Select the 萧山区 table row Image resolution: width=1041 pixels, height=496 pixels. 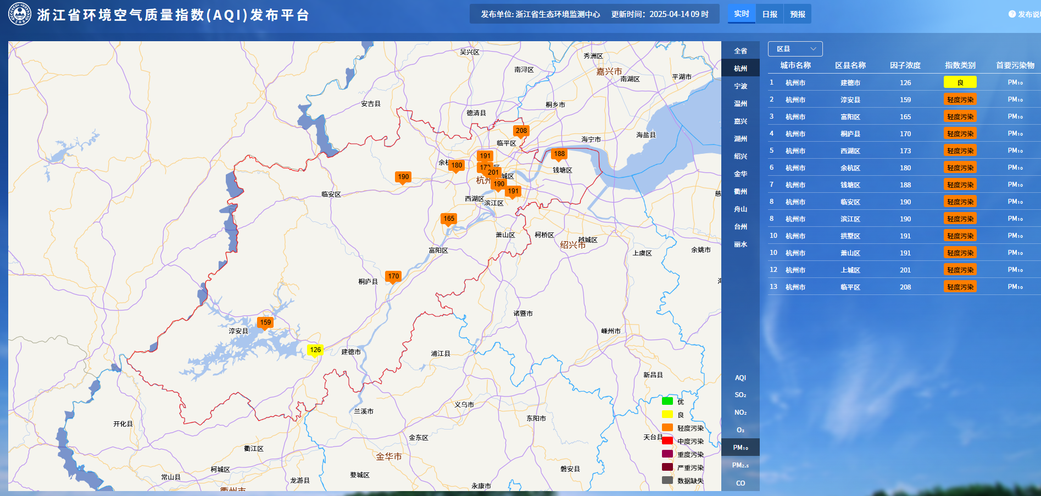tap(904, 253)
